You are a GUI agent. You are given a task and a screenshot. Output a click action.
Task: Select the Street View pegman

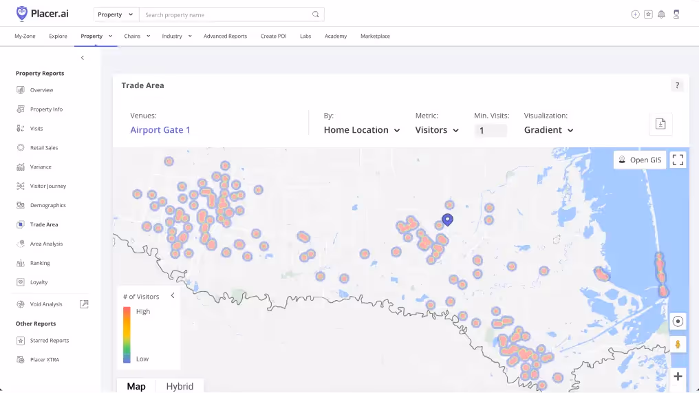[678, 344]
